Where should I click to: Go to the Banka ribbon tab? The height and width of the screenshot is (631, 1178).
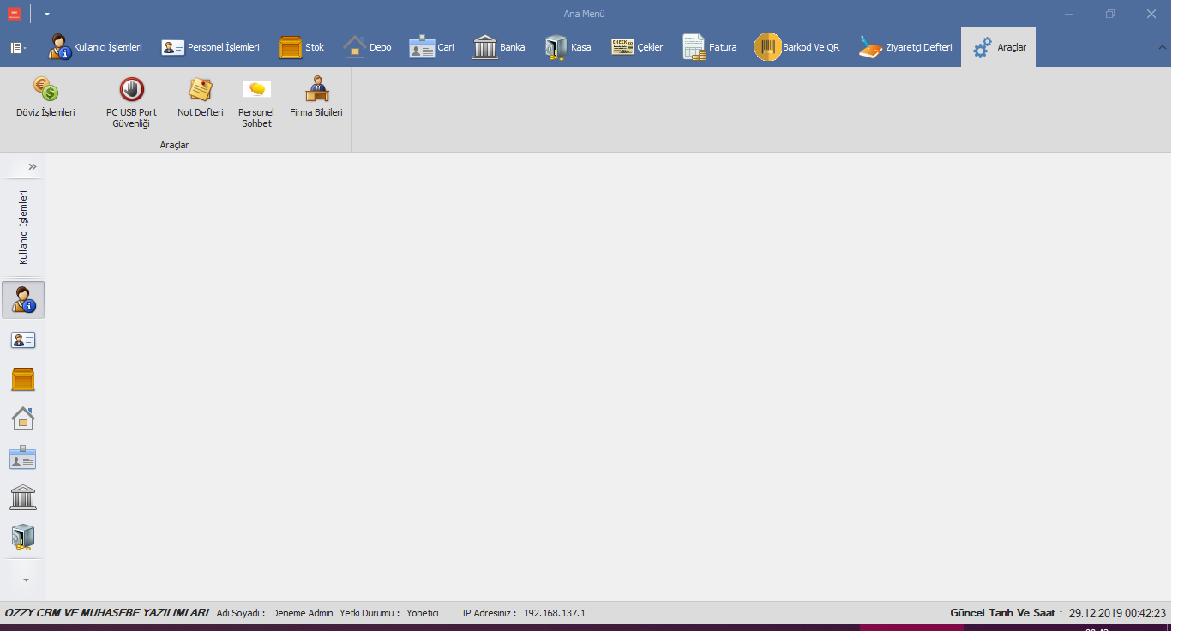click(x=499, y=47)
